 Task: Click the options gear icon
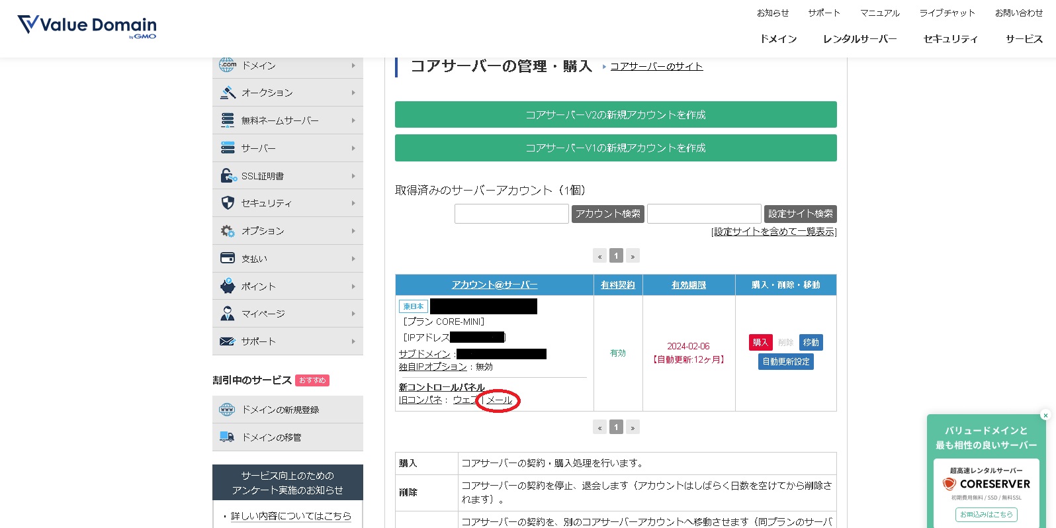(x=228, y=231)
